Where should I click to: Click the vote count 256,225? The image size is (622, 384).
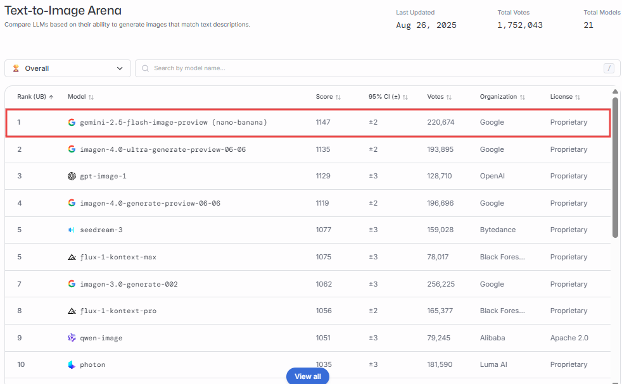pyautogui.click(x=441, y=284)
